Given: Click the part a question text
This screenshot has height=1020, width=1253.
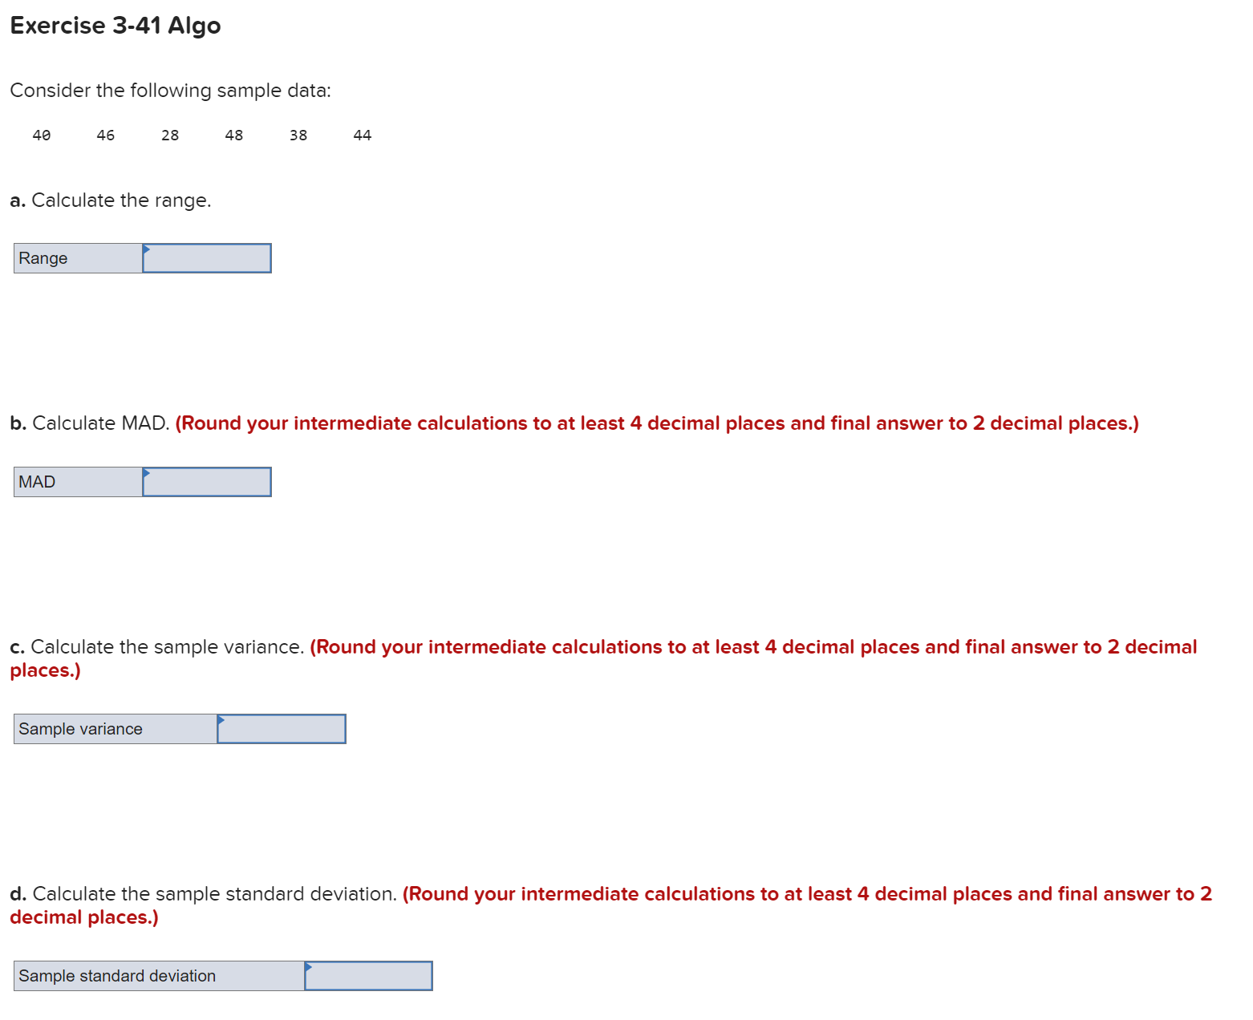Looking at the screenshot, I should 110,200.
